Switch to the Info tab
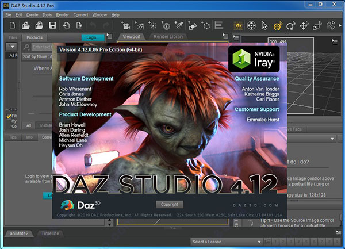345x249 pixels. click(x=29, y=137)
